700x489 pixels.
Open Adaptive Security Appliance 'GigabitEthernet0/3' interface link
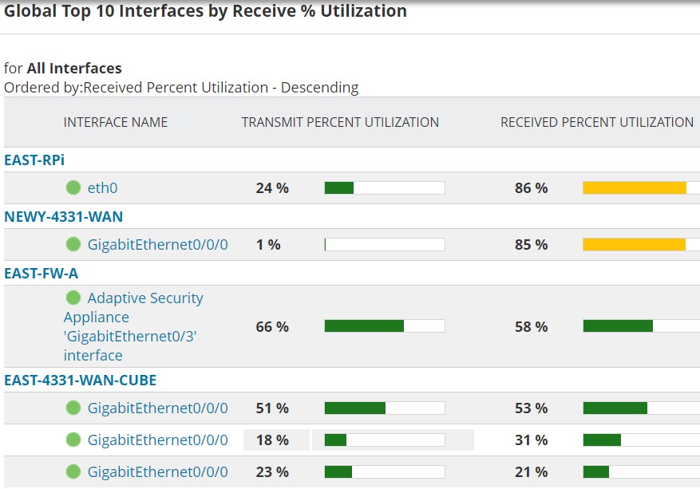(132, 326)
